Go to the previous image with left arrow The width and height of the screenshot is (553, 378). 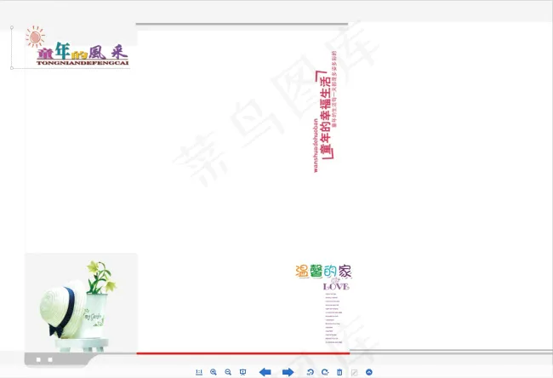(x=265, y=372)
